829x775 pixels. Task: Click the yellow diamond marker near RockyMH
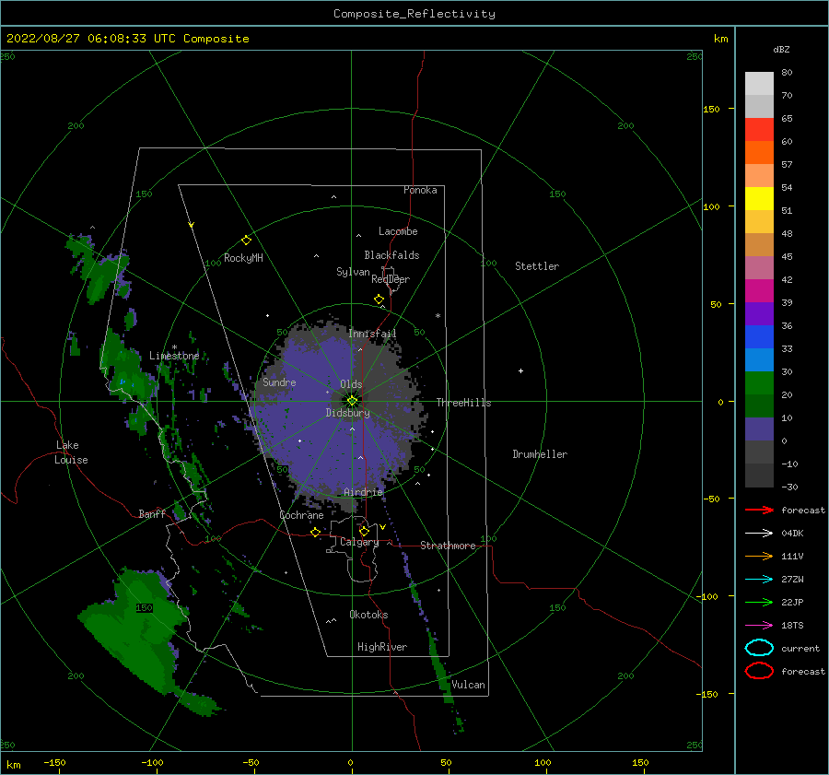[x=246, y=241]
